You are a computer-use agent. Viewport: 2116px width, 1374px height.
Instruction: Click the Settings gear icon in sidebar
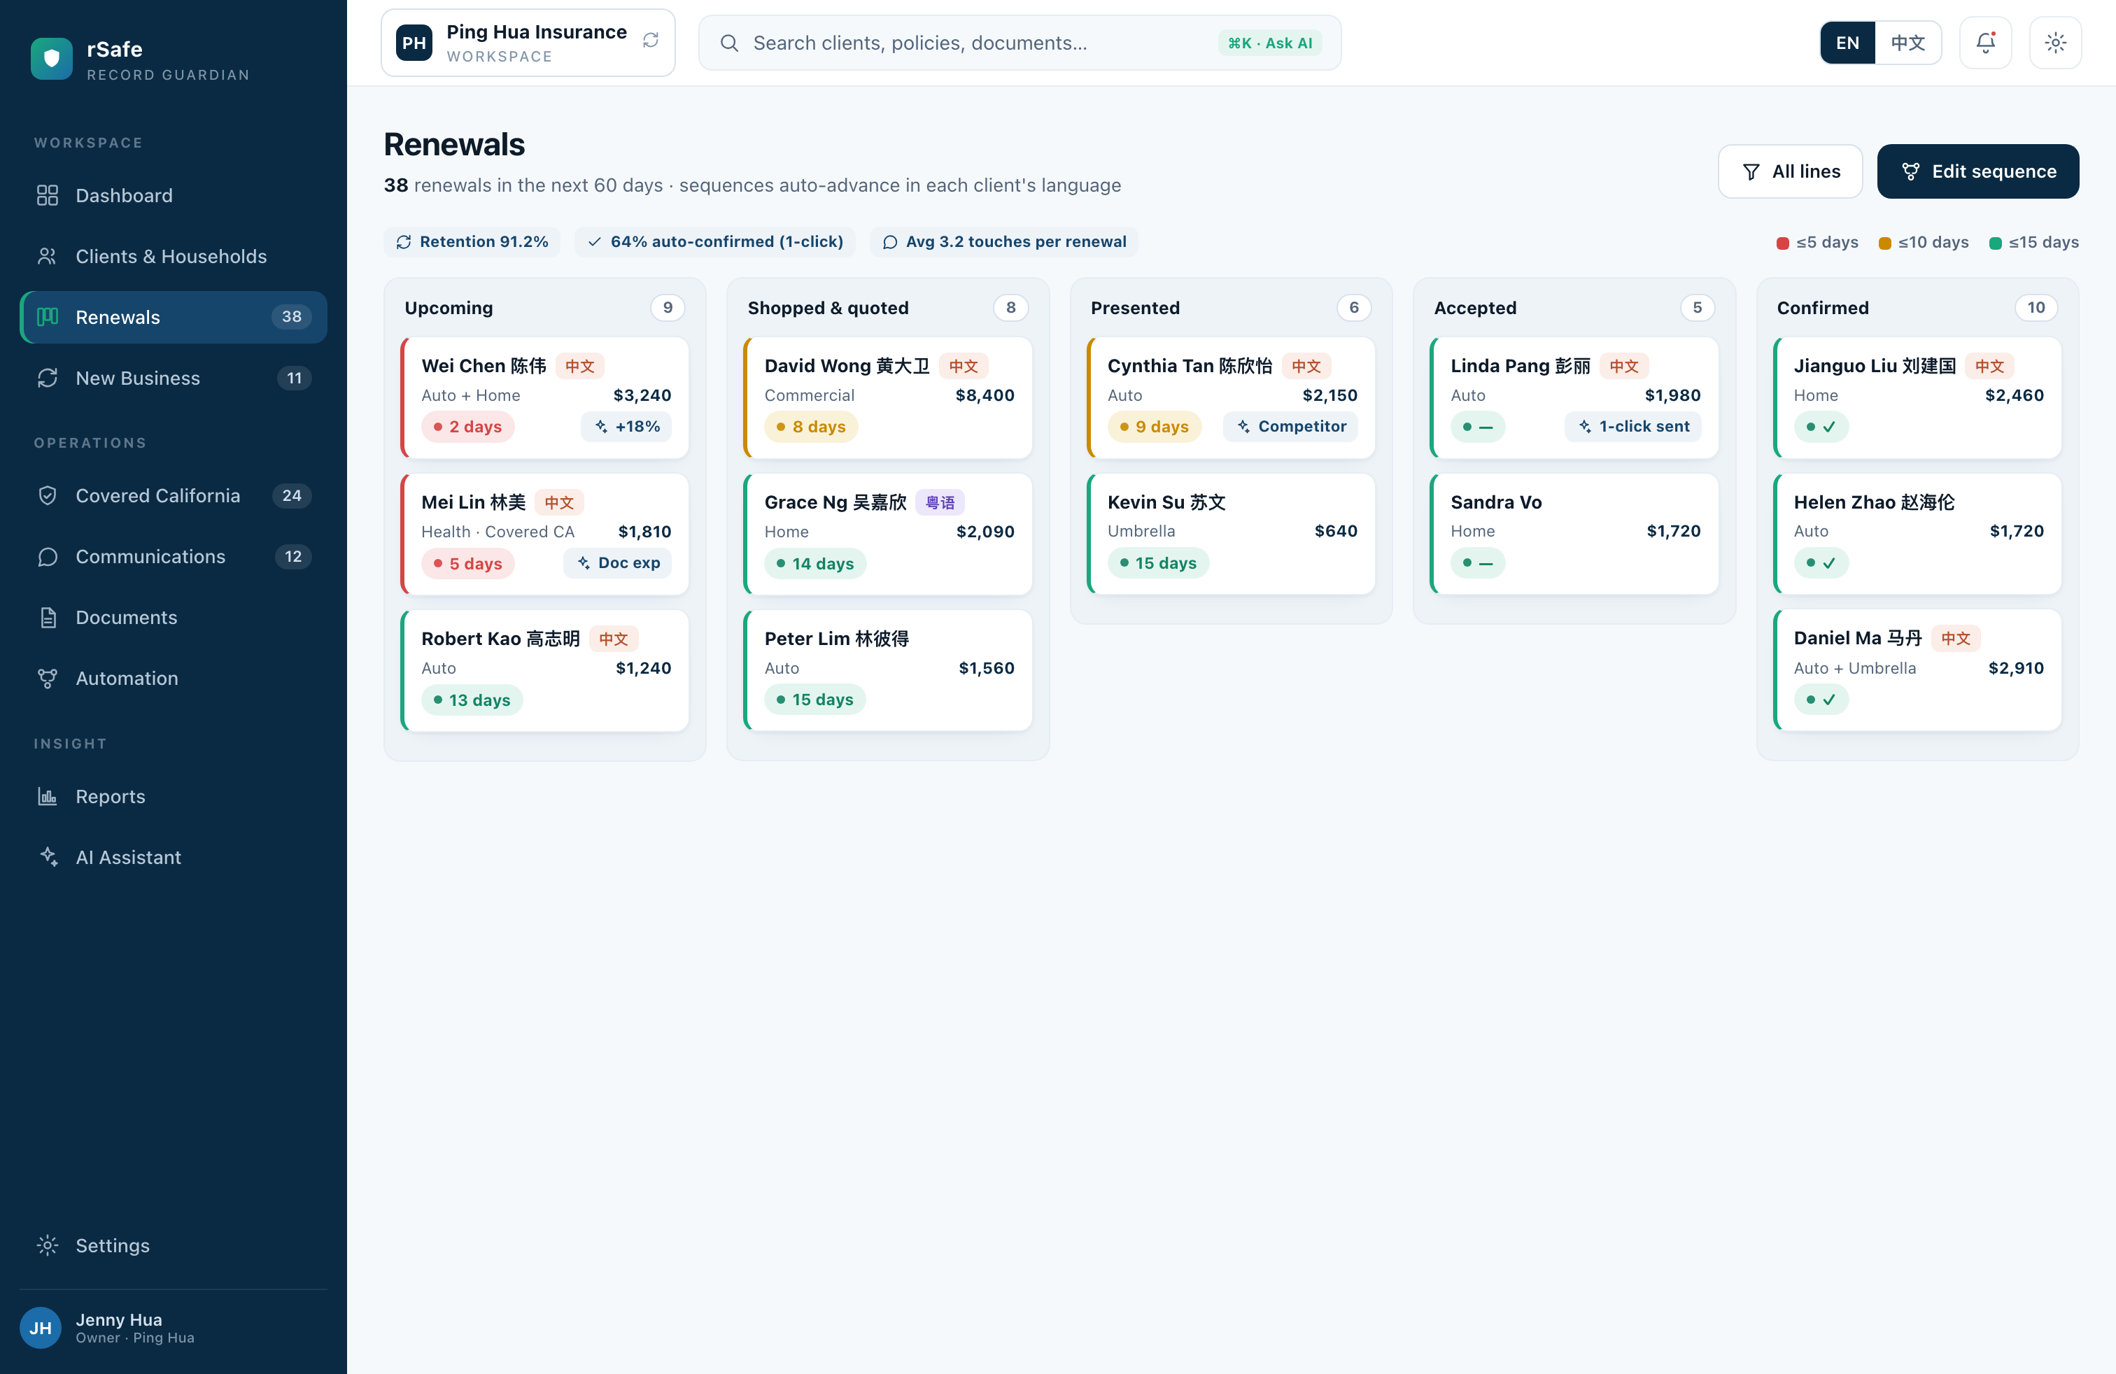point(48,1245)
